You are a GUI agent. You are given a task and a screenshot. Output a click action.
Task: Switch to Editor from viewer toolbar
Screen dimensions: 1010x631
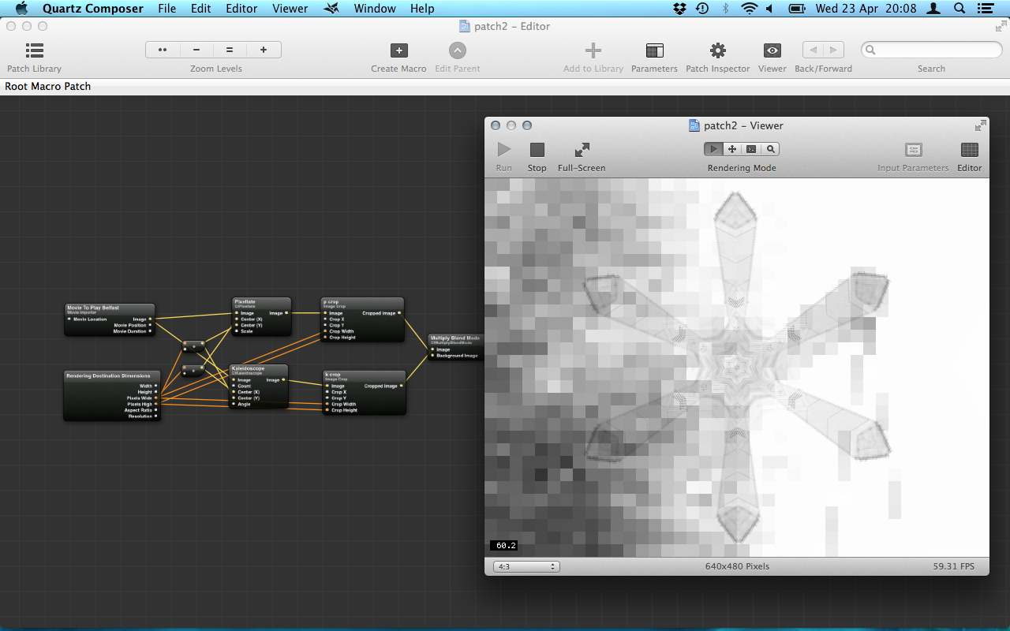pyautogui.click(x=969, y=150)
